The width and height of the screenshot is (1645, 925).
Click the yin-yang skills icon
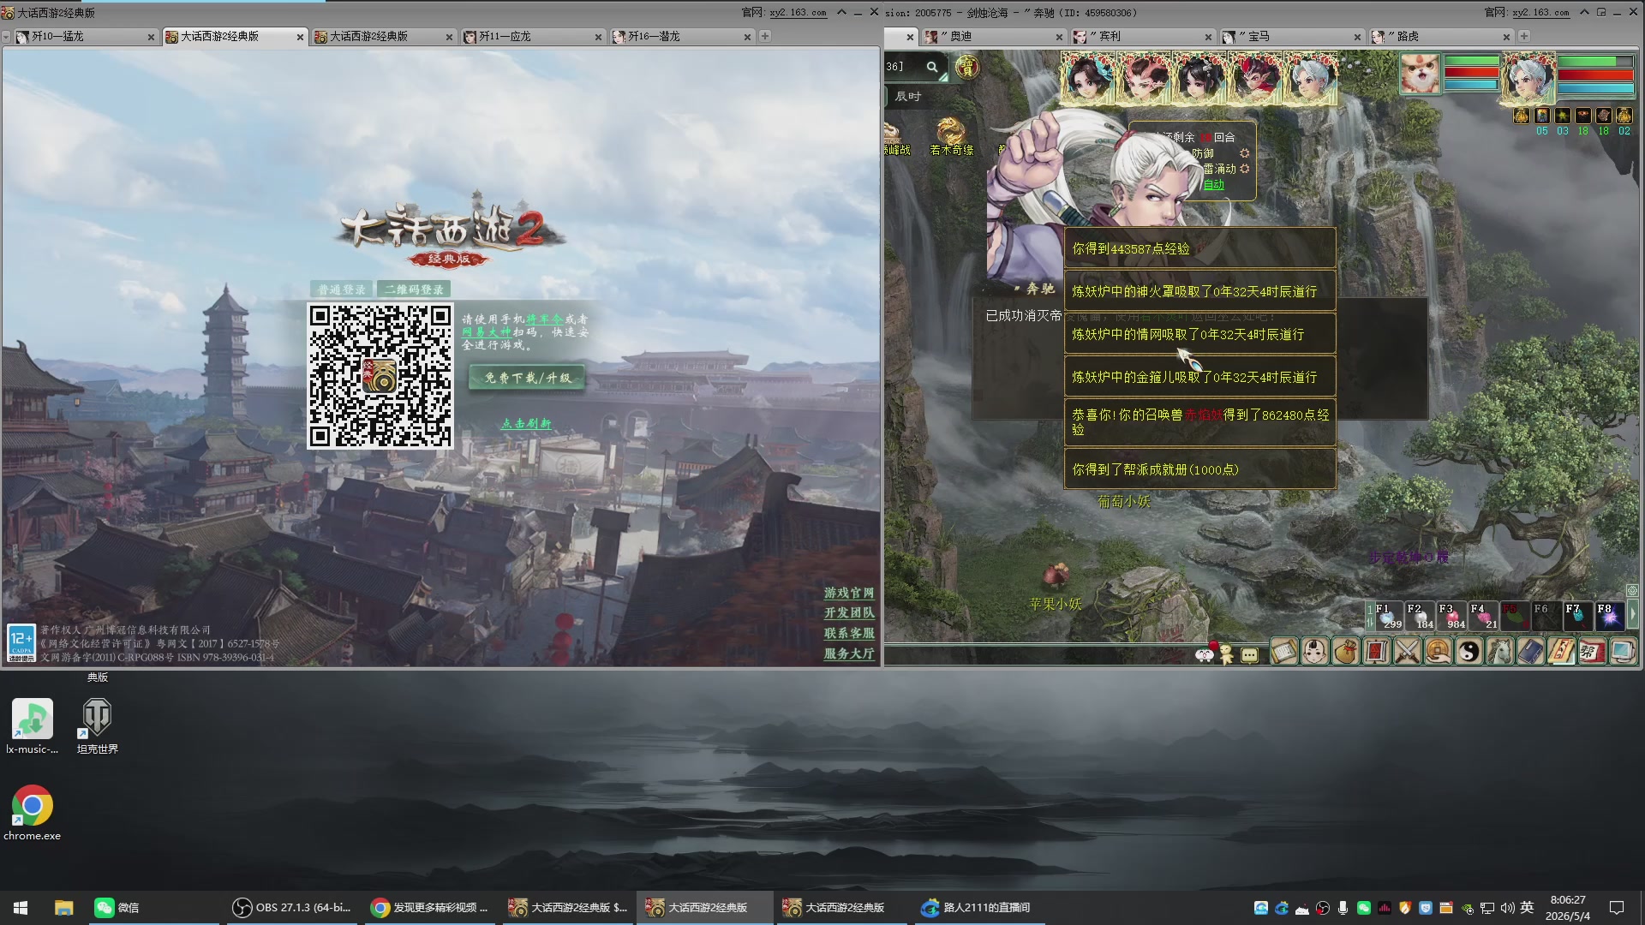click(x=1469, y=652)
